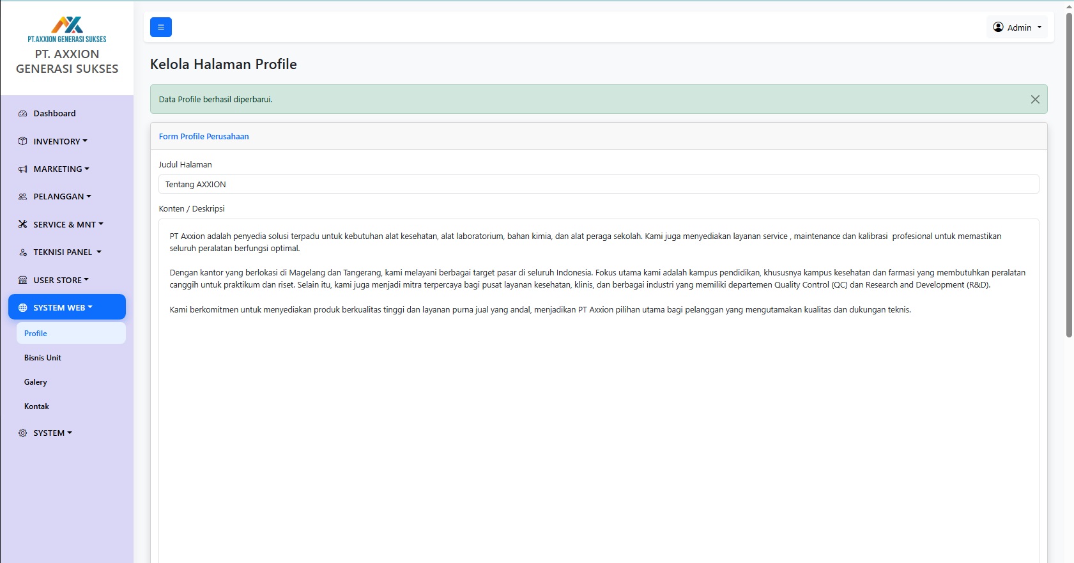Click the SYSTEM WEB globe icon

point(23,307)
